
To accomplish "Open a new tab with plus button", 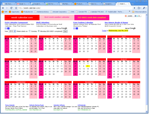I will pos(132,4).
